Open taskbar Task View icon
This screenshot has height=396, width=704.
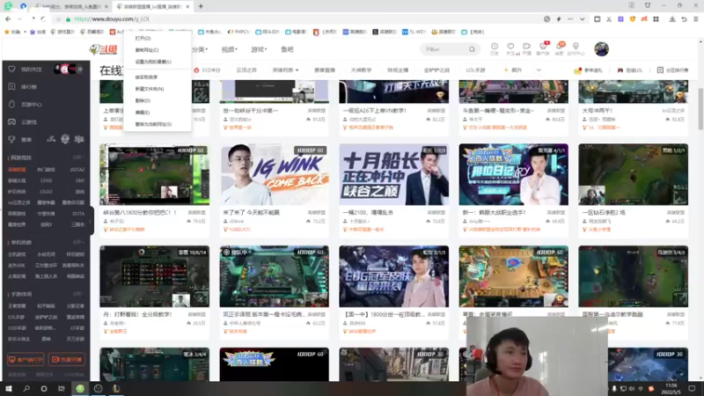62,388
